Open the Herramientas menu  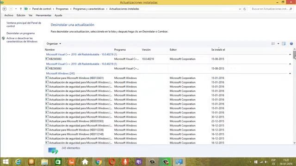(x=43, y=15)
